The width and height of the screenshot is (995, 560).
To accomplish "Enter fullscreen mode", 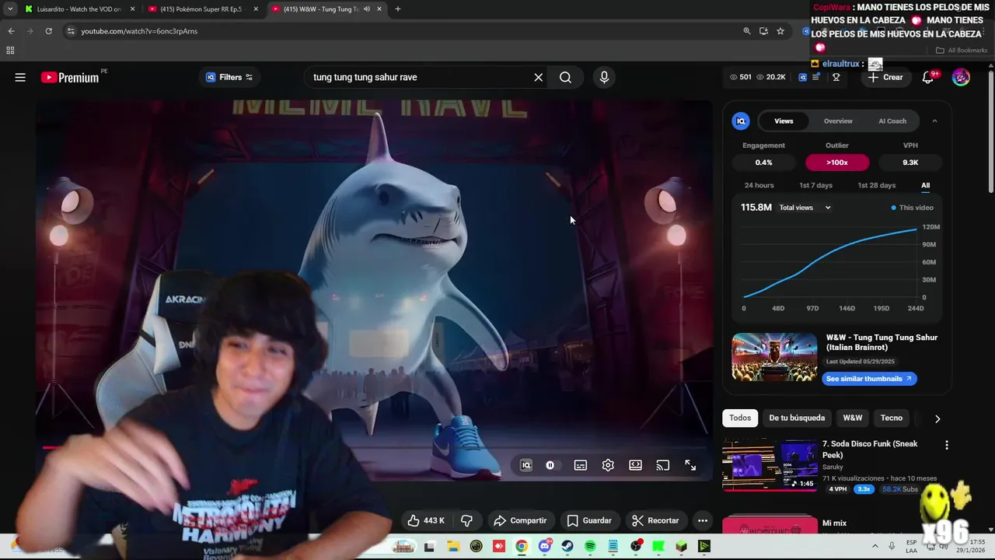I will point(690,465).
